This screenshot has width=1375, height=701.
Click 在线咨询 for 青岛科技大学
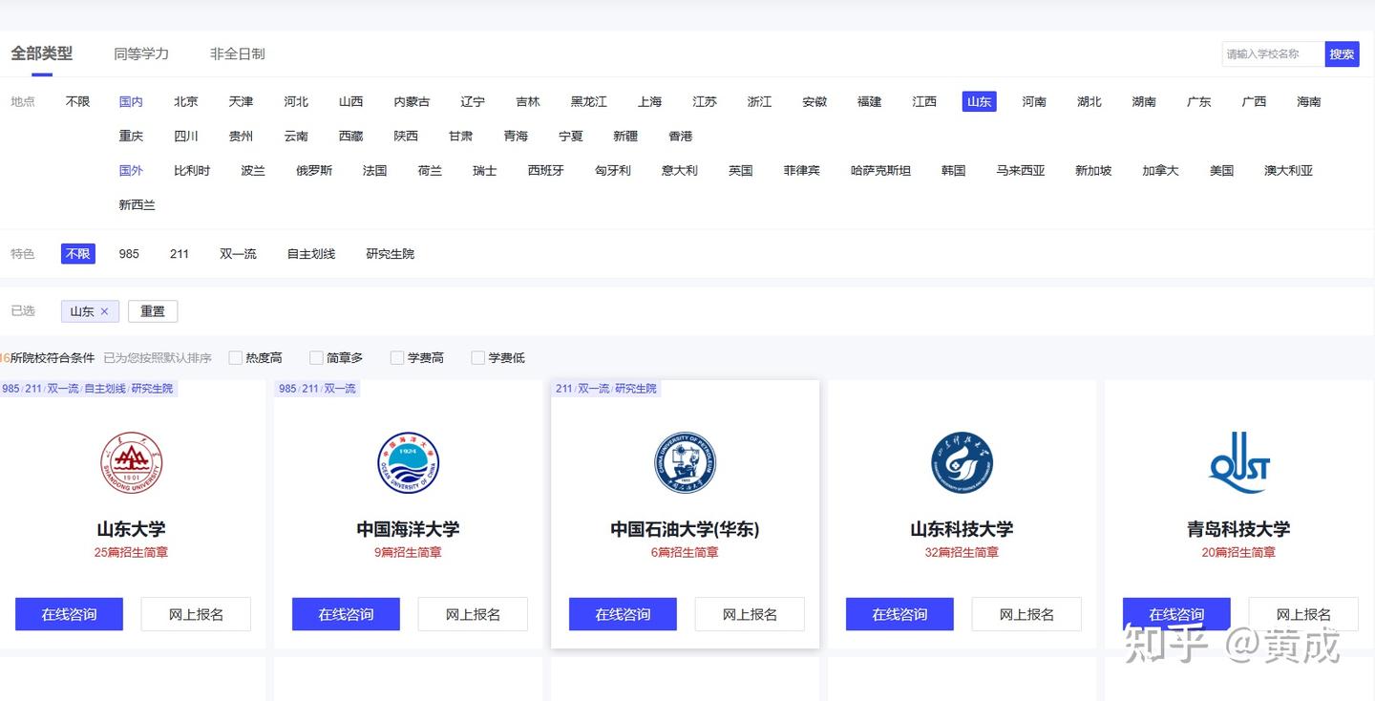(1176, 614)
